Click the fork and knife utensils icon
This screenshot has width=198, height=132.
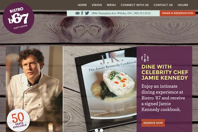[x=145, y=58]
